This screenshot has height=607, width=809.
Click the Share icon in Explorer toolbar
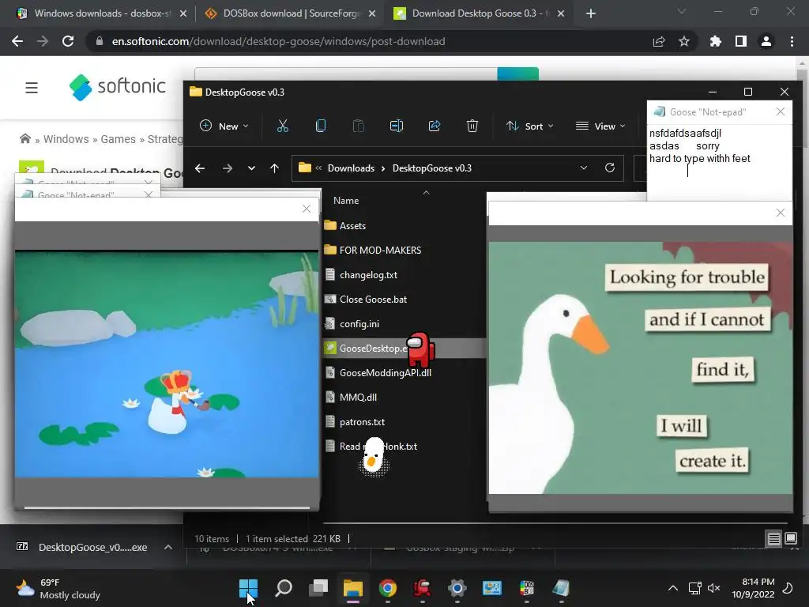pos(435,126)
